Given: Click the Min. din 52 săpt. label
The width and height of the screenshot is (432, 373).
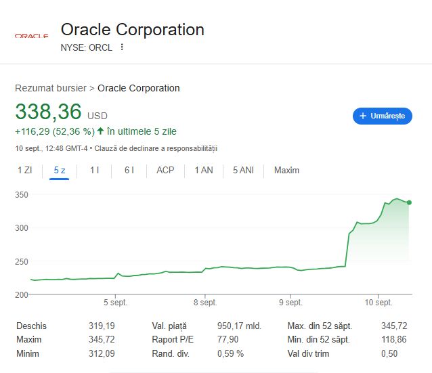Looking at the screenshot, I should click(318, 339).
